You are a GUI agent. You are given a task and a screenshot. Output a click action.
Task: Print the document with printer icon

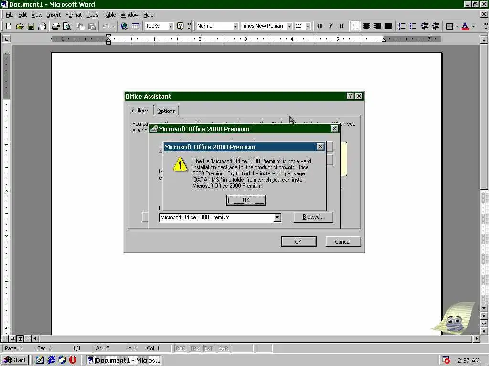pos(56,26)
